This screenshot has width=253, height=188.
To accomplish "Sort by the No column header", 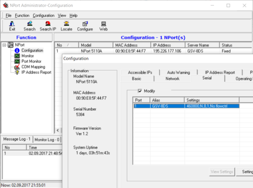I will pyautogui.click(x=67, y=45).
